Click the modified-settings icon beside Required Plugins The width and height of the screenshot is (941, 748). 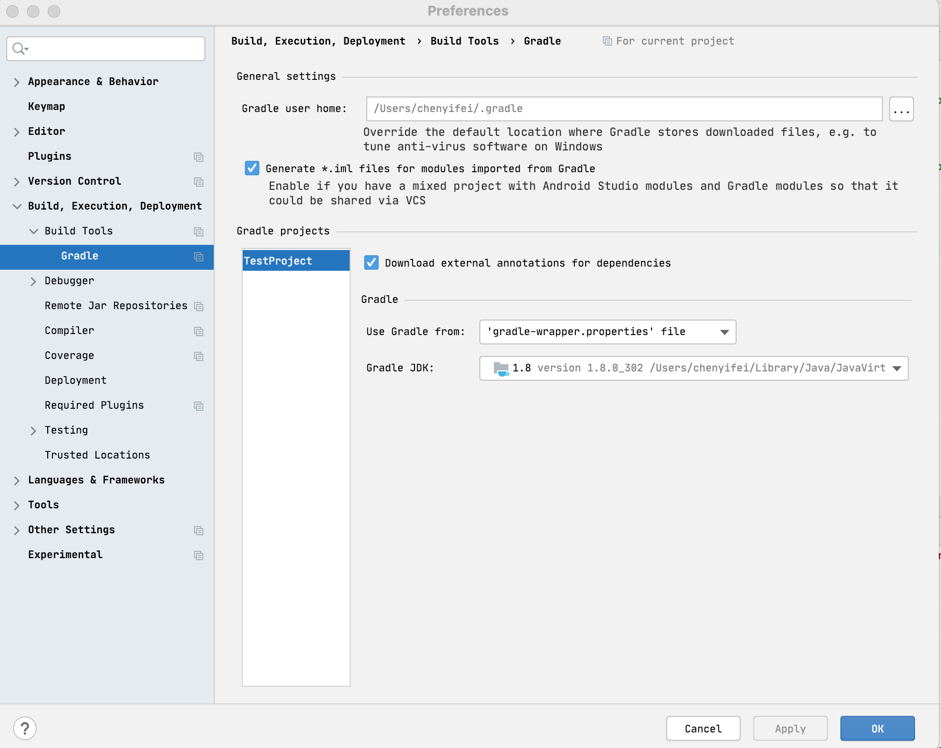click(199, 406)
